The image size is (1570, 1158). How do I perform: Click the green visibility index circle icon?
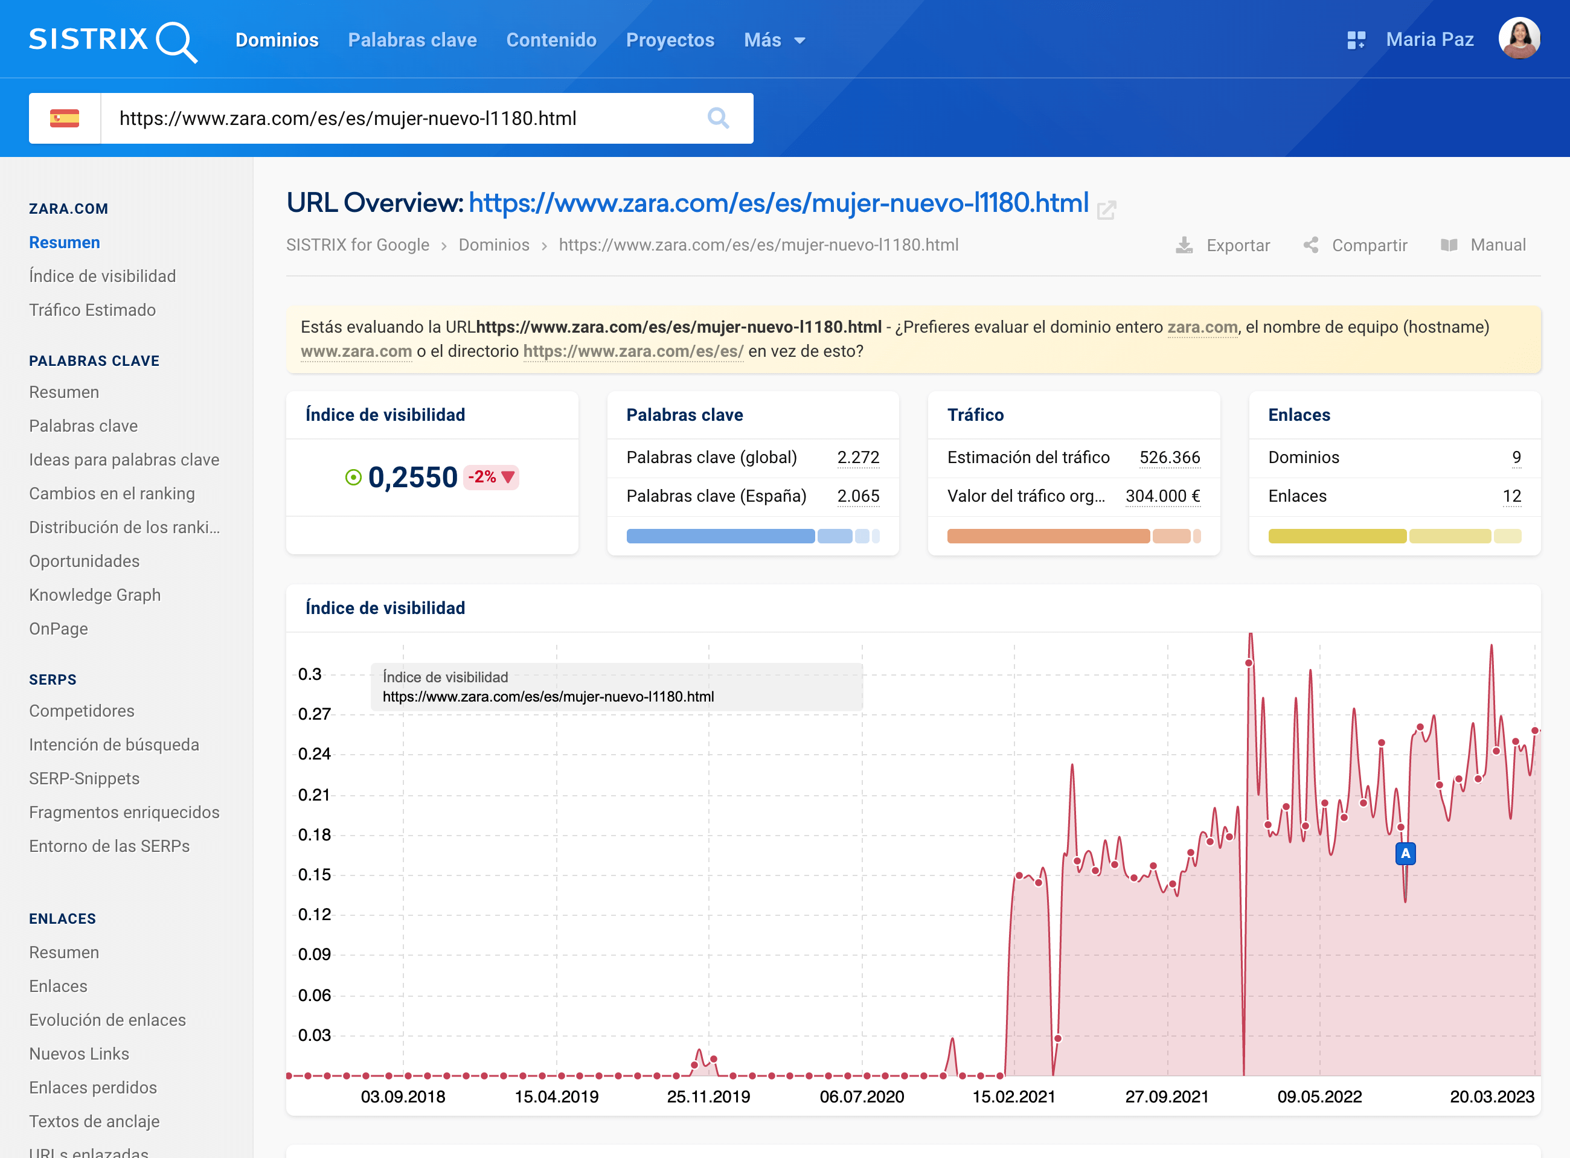(x=353, y=478)
